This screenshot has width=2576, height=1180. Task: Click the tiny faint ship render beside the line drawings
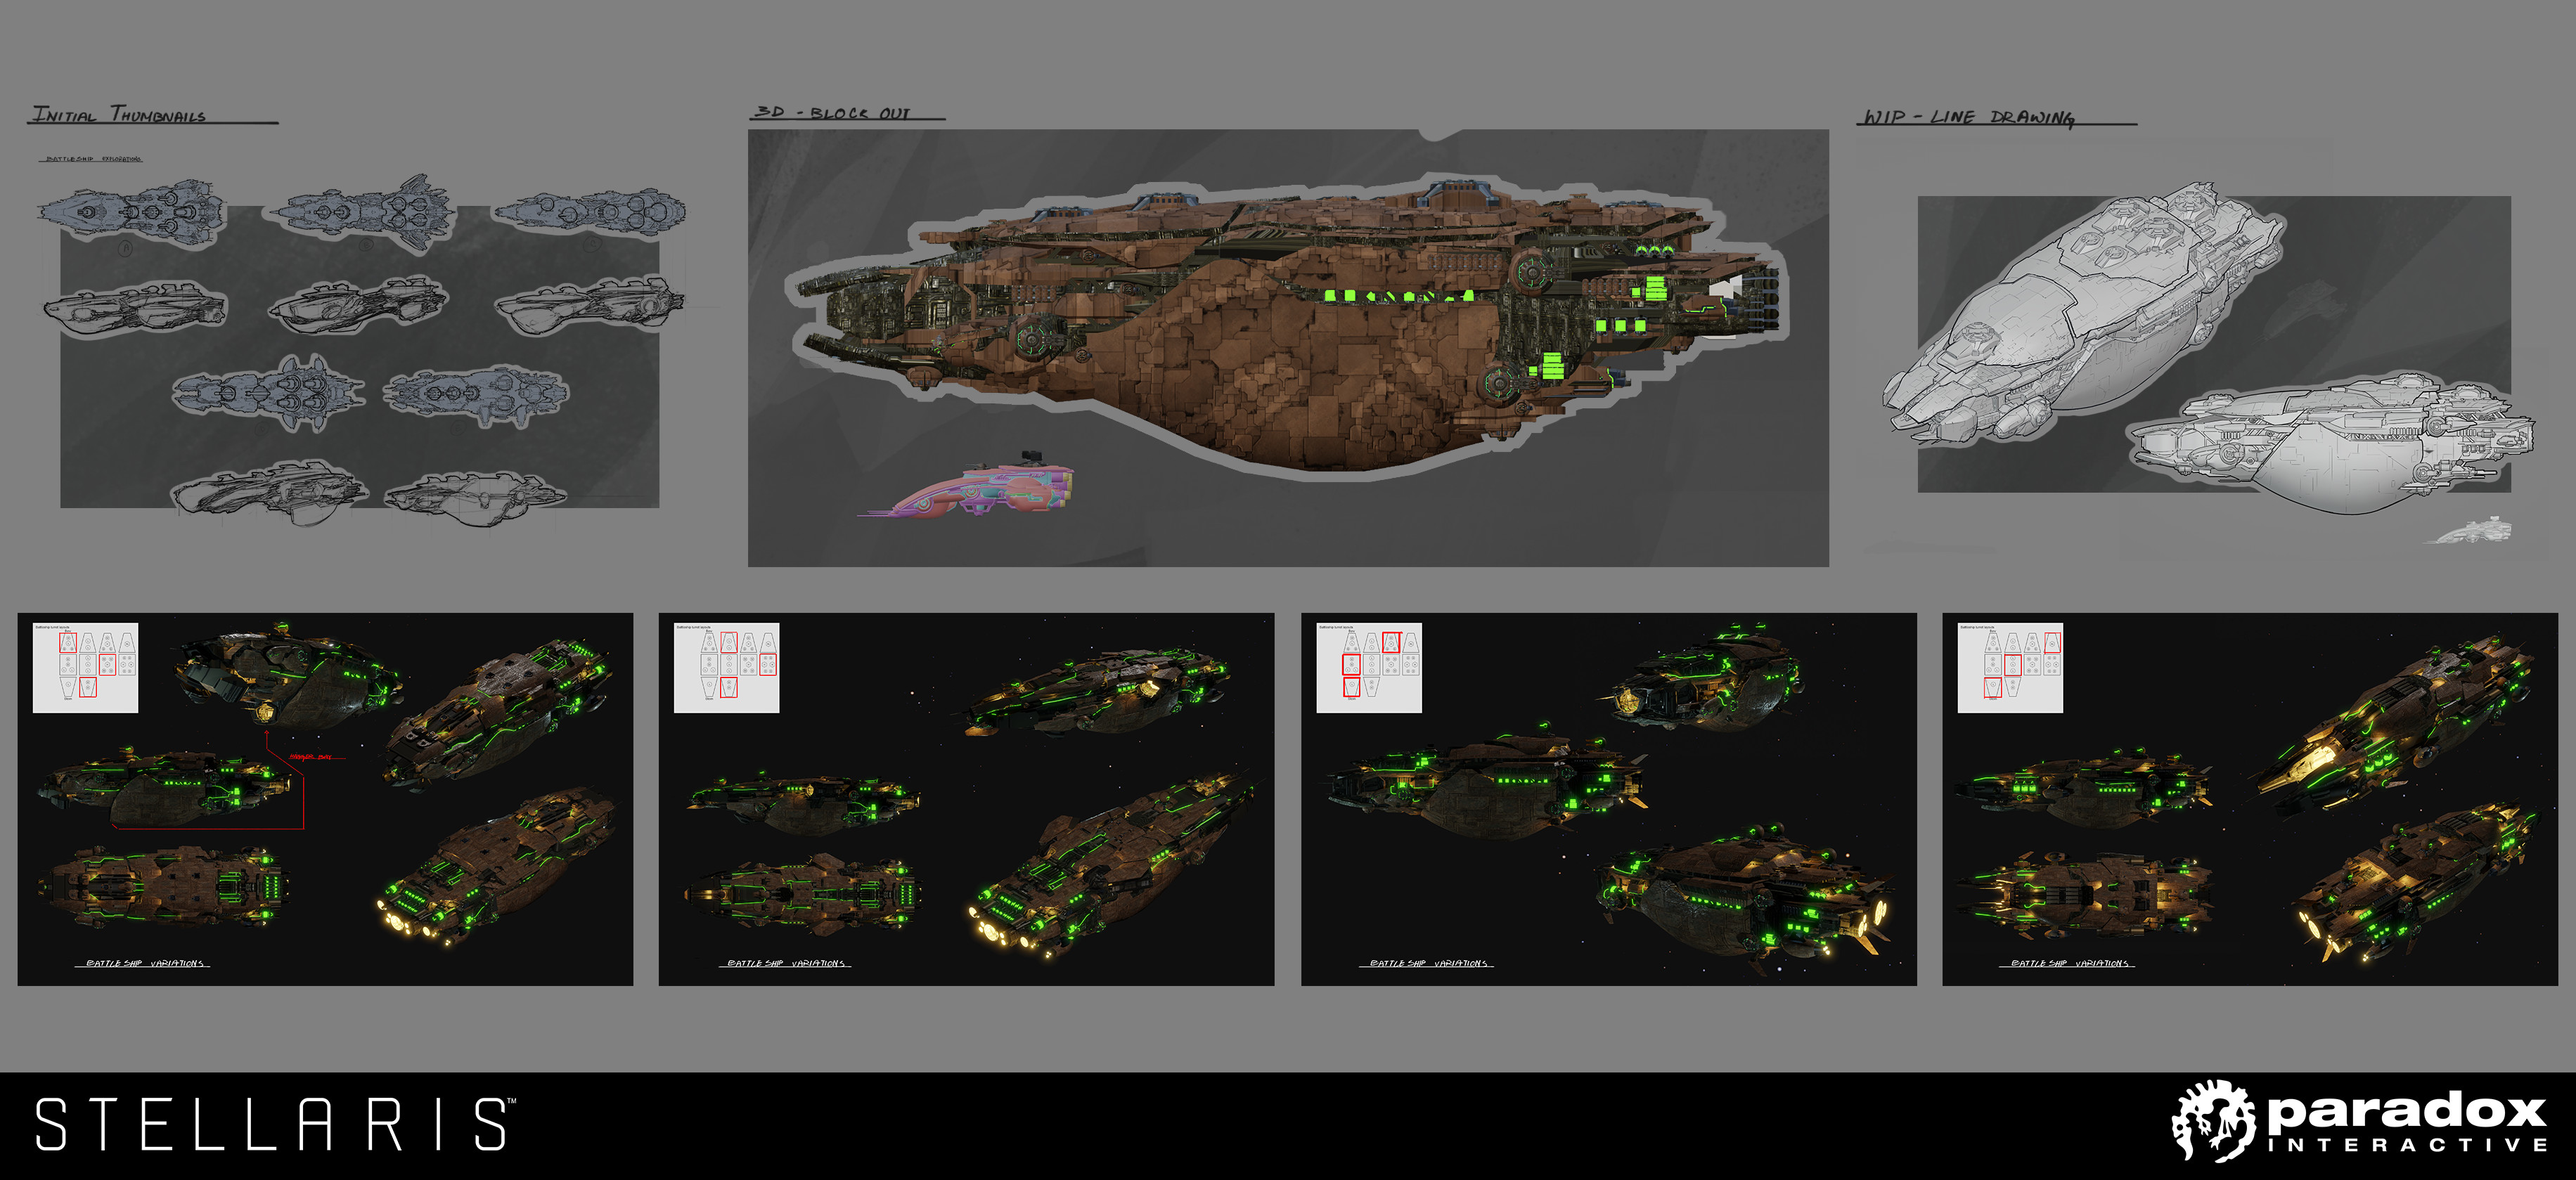(2468, 530)
